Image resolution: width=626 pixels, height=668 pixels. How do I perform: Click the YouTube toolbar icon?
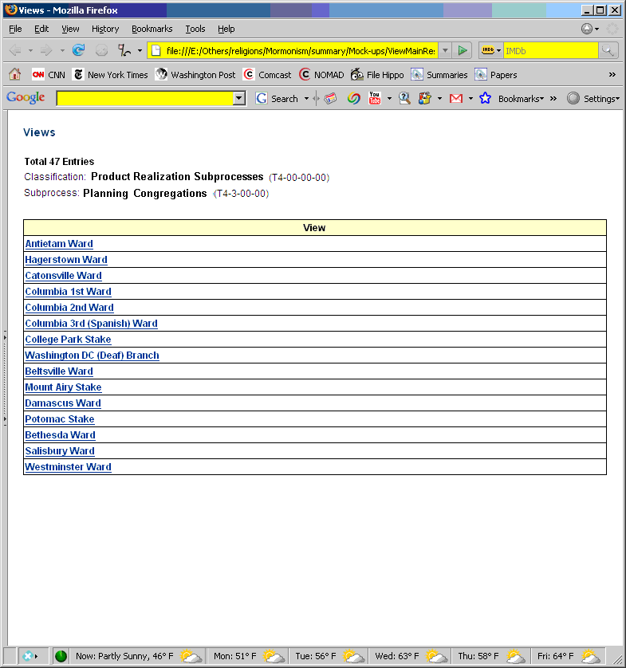(x=375, y=98)
